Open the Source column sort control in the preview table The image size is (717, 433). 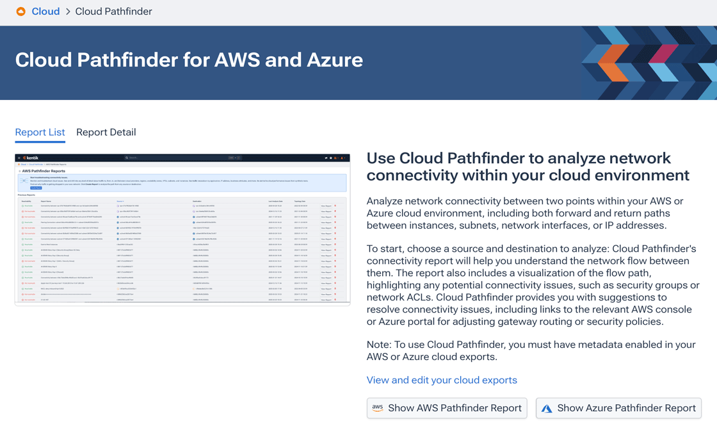tap(119, 201)
